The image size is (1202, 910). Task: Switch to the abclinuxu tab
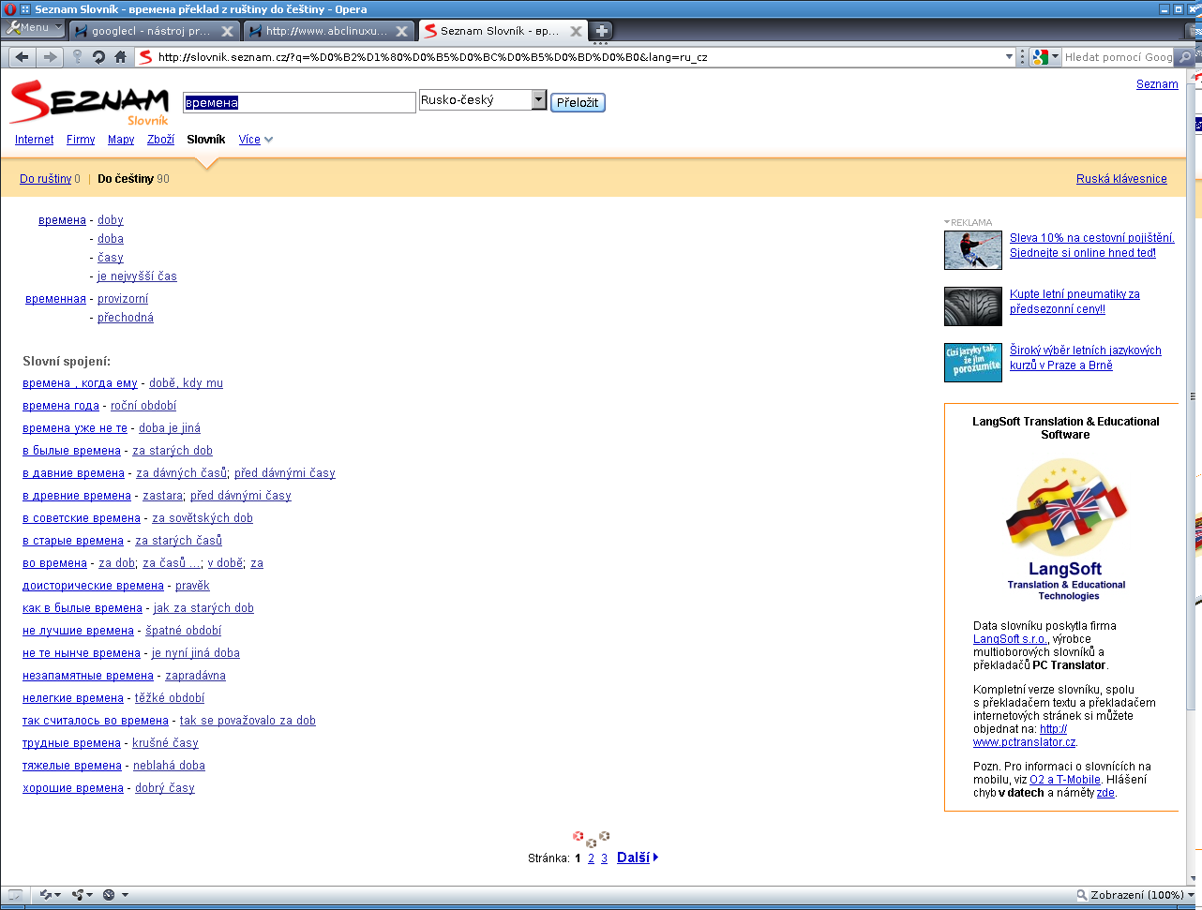(328, 31)
